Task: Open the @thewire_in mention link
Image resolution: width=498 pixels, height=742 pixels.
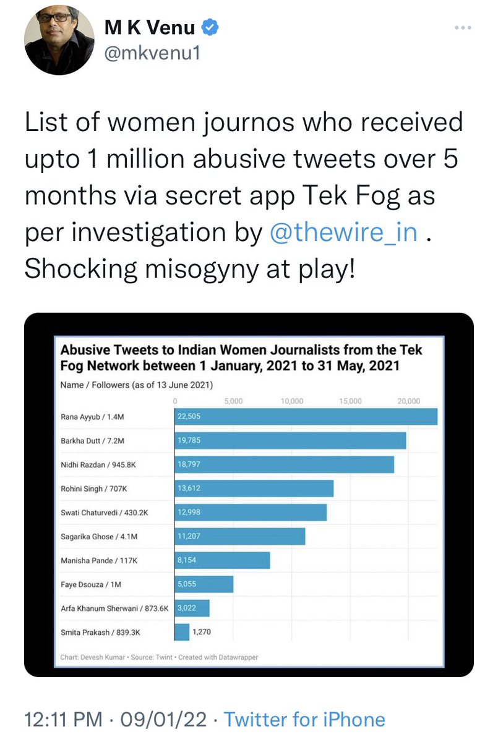Action: [344, 232]
